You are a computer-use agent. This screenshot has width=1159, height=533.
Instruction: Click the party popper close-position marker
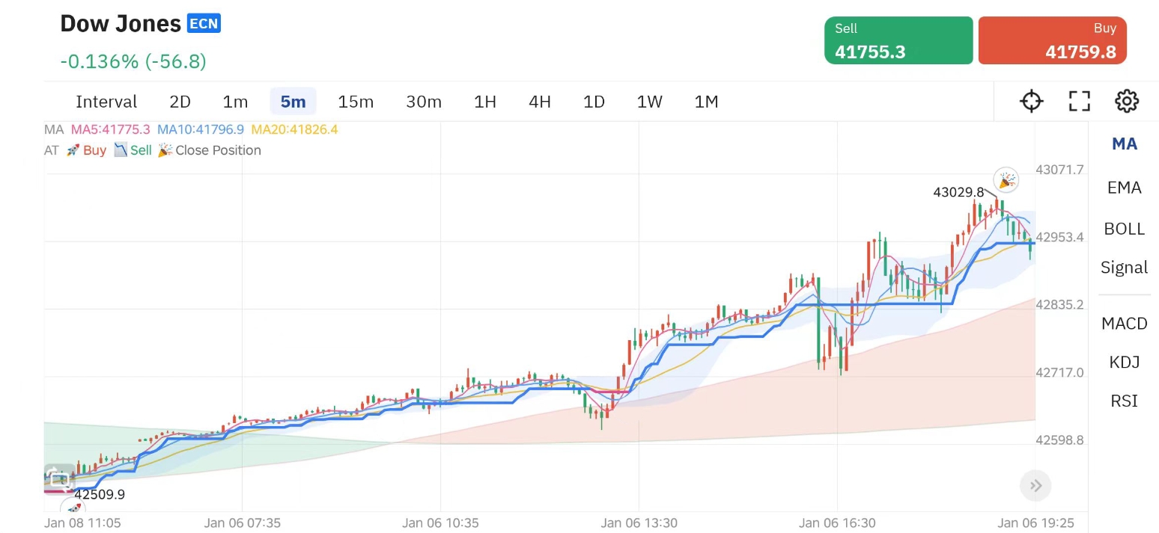click(1006, 180)
